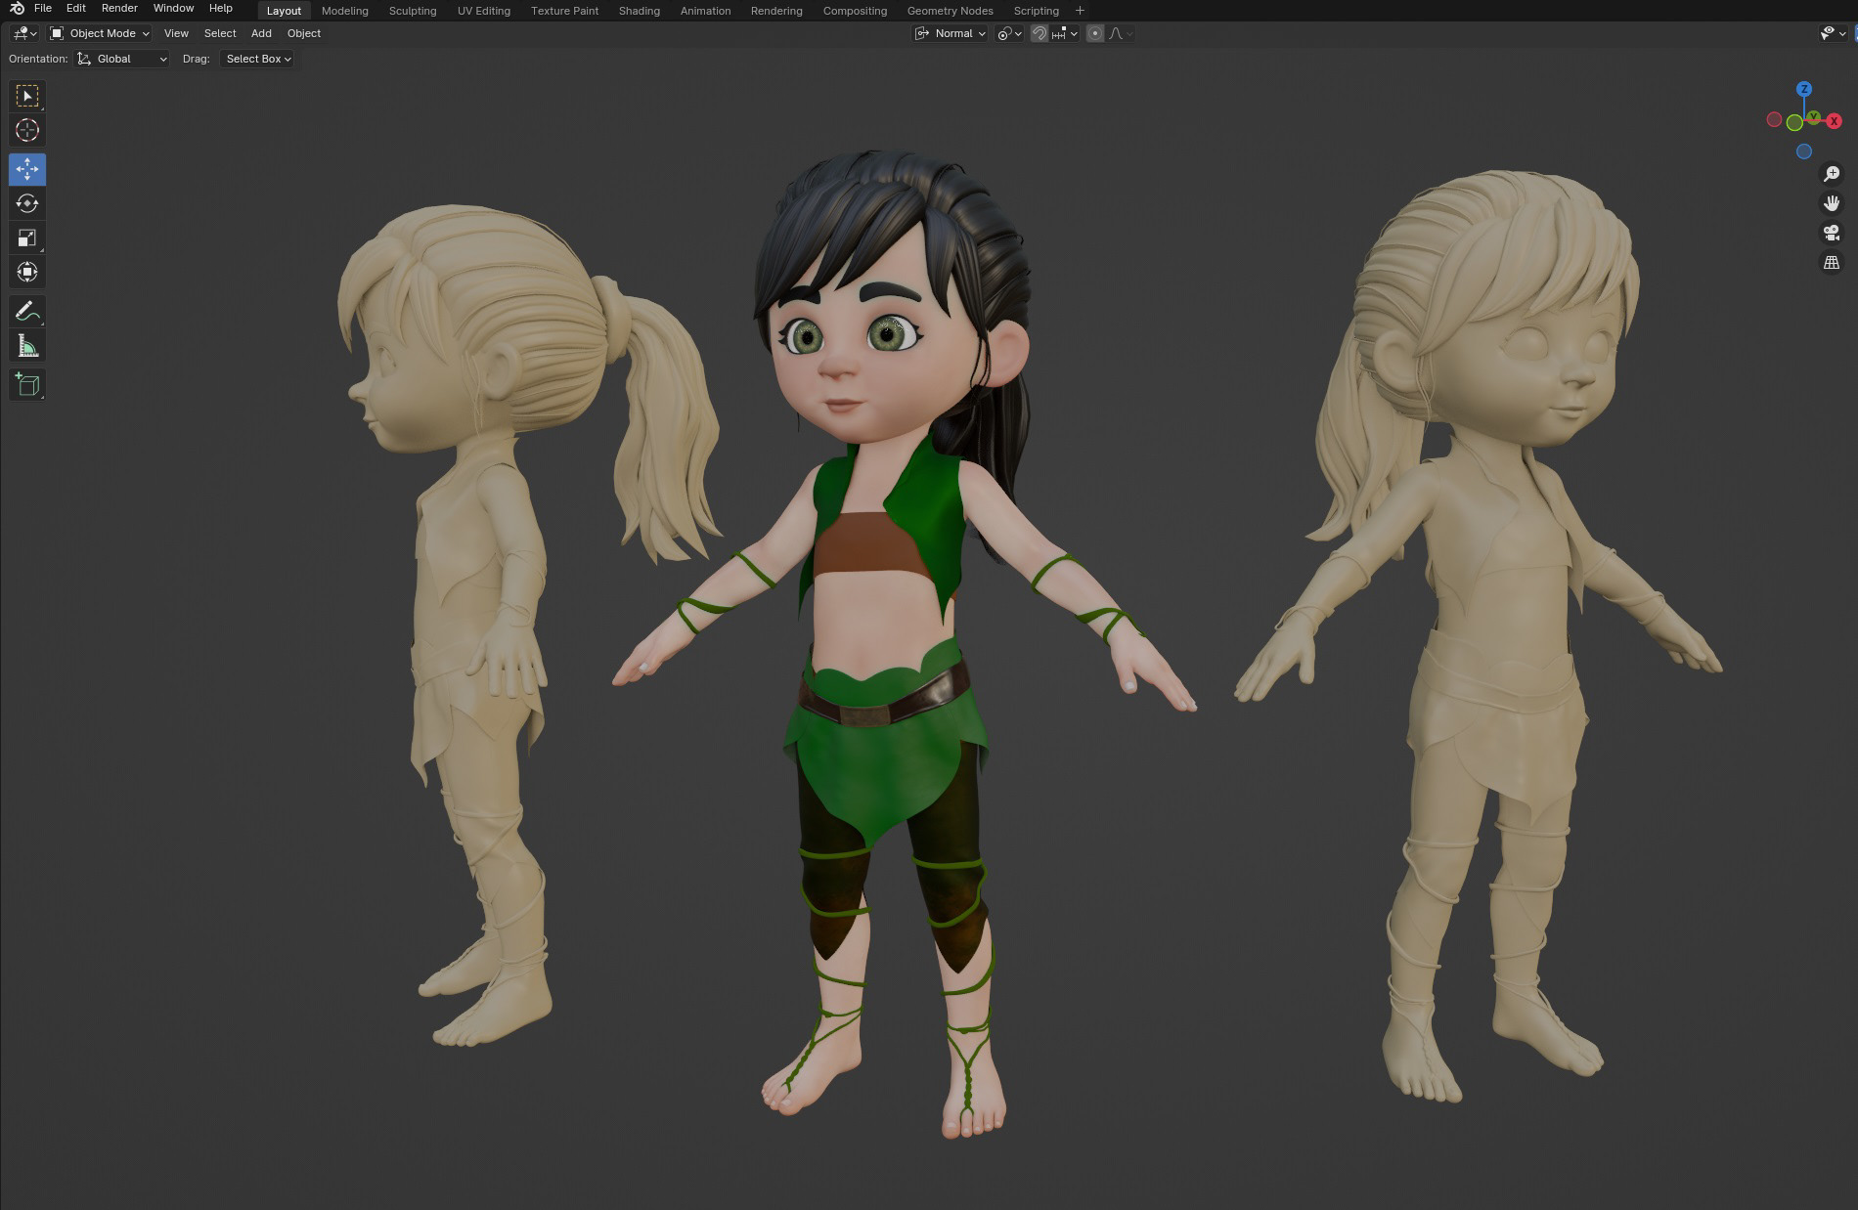Pick the Scale tool
This screenshot has width=1858, height=1210.
tap(27, 238)
